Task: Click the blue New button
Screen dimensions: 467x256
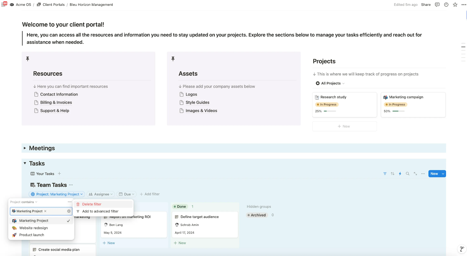Action: coord(434,174)
